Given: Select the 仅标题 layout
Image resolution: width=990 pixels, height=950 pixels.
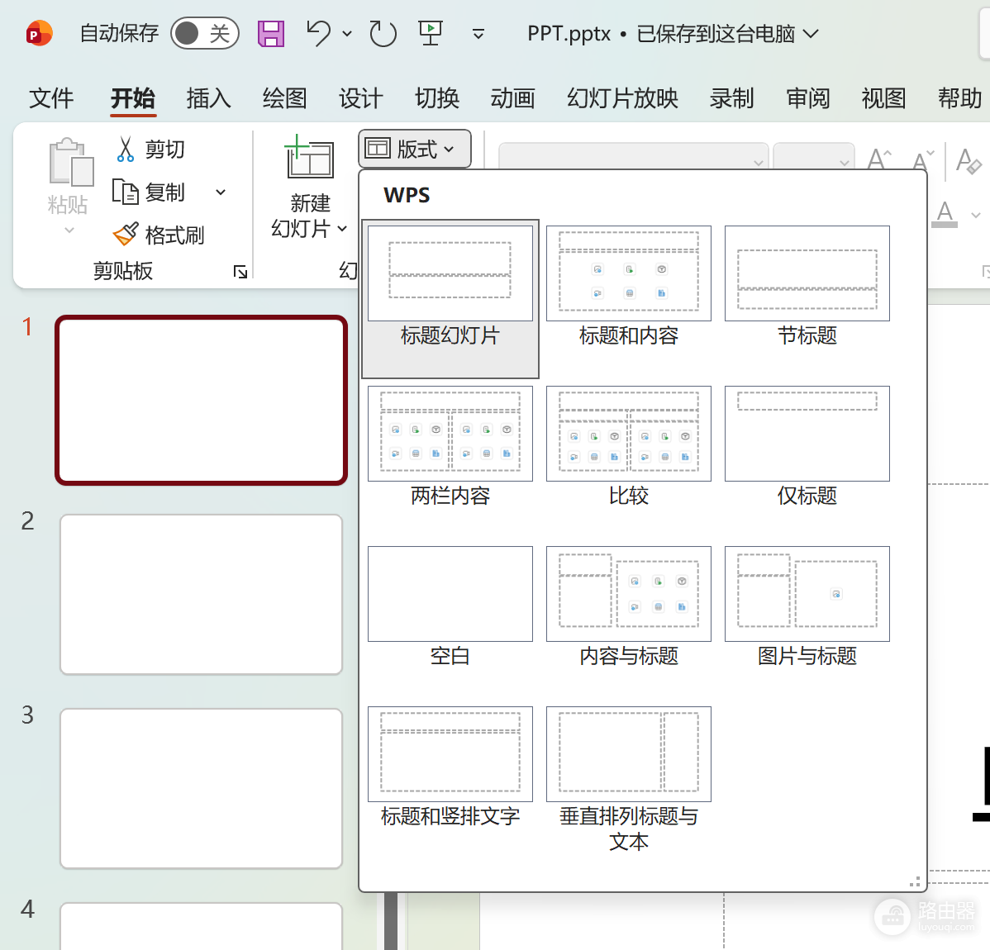Looking at the screenshot, I should pyautogui.click(x=807, y=447).
